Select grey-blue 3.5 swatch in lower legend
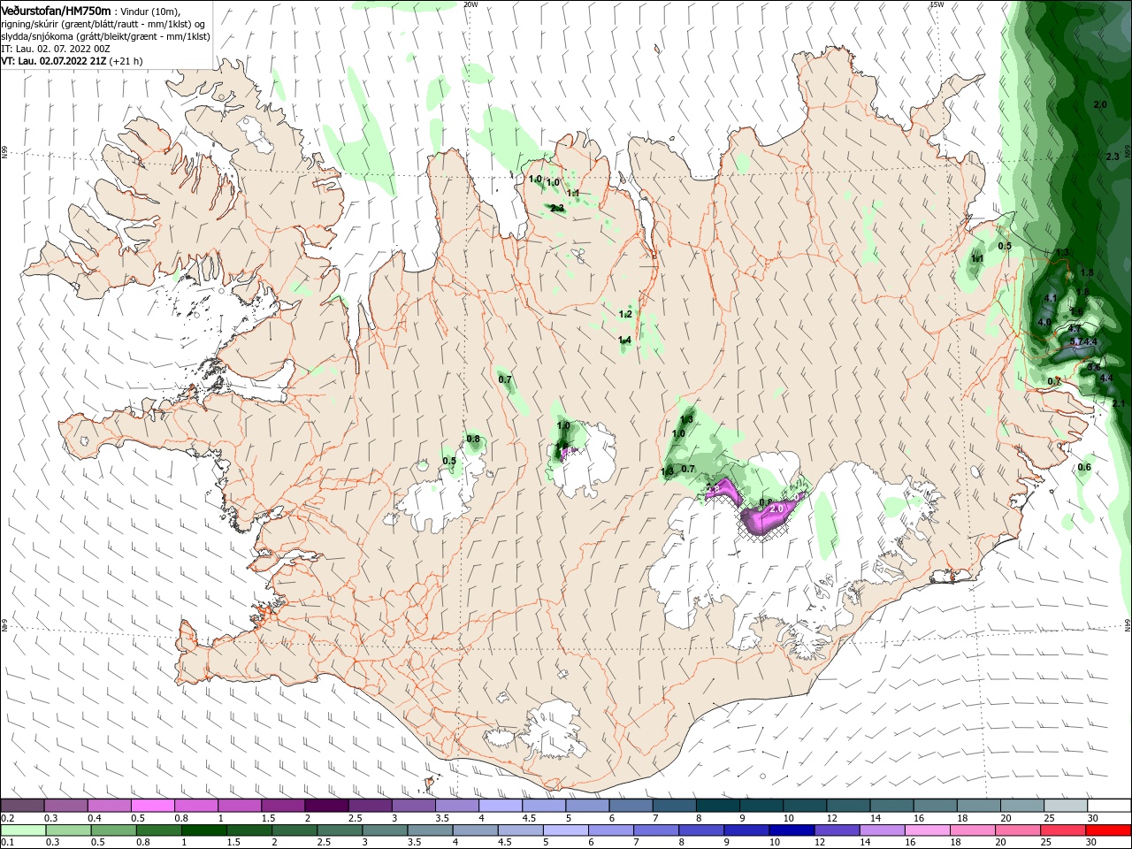Image resolution: width=1132 pixels, height=849 pixels. click(x=430, y=830)
